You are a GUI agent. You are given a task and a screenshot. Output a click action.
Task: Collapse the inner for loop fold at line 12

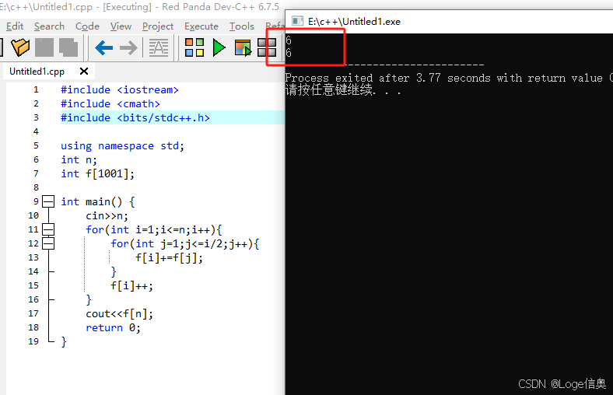(x=48, y=243)
